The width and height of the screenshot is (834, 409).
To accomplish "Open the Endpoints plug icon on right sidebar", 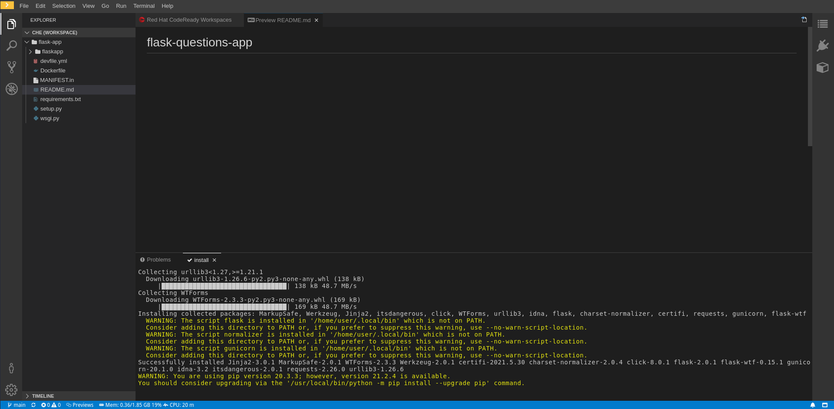I will (822, 46).
